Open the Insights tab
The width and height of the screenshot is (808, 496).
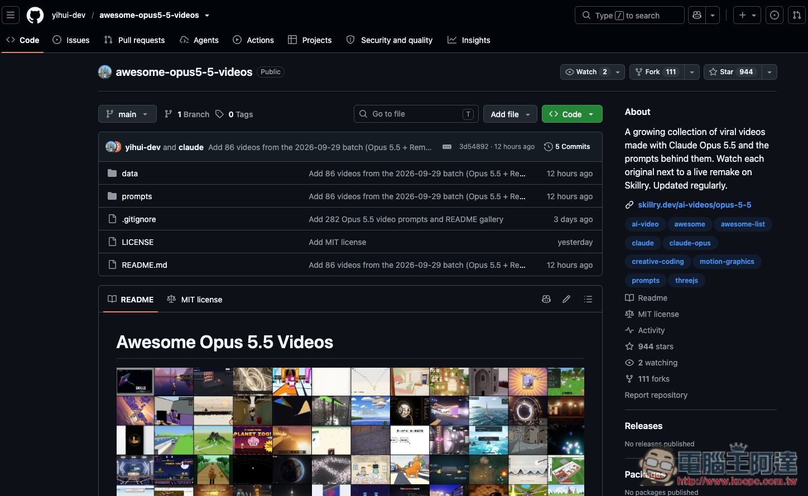(469, 40)
